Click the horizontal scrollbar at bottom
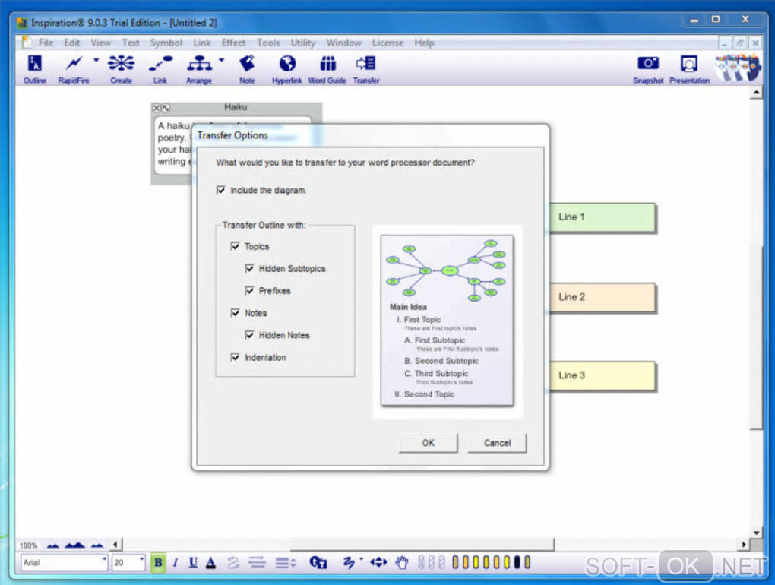The image size is (775, 585). tap(422, 545)
